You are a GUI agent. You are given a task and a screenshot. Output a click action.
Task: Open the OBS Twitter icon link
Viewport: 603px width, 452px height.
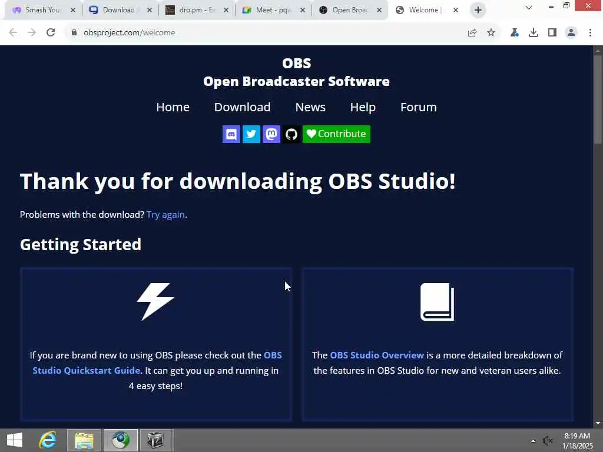251,134
